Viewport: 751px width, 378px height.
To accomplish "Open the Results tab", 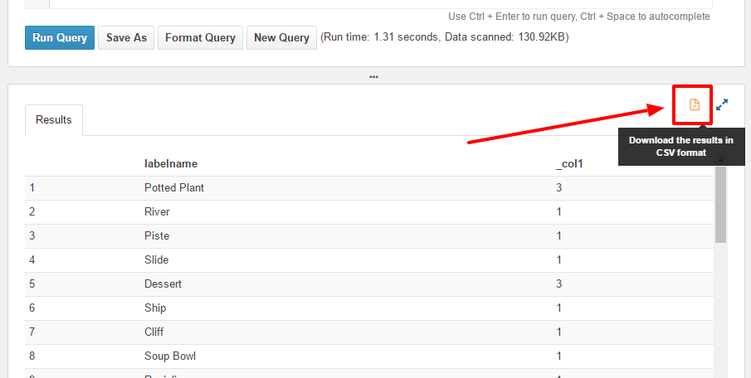I will coord(54,119).
